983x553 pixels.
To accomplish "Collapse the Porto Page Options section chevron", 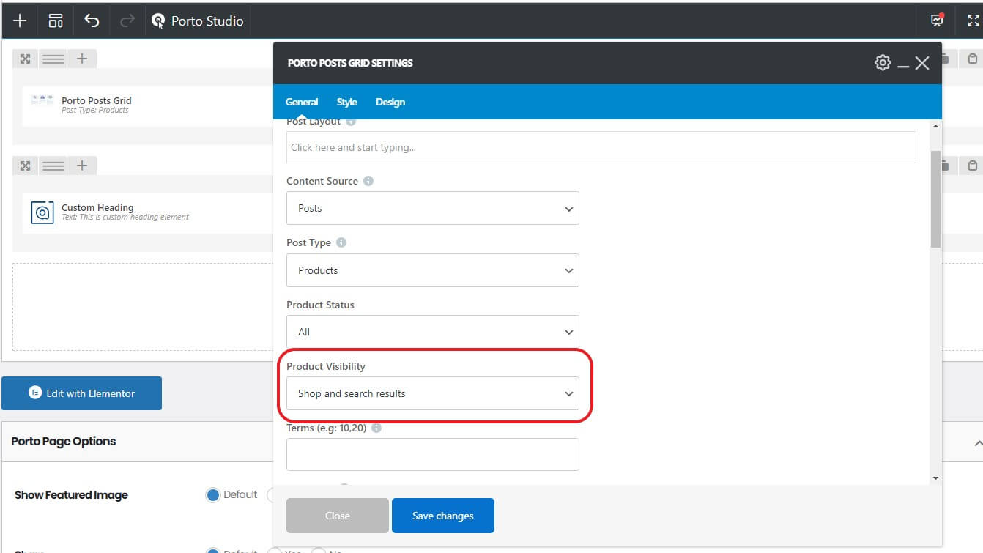I will point(977,442).
